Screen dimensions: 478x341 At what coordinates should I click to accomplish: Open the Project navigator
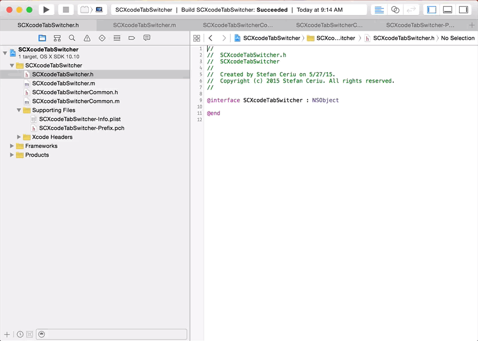click(42, 38)
